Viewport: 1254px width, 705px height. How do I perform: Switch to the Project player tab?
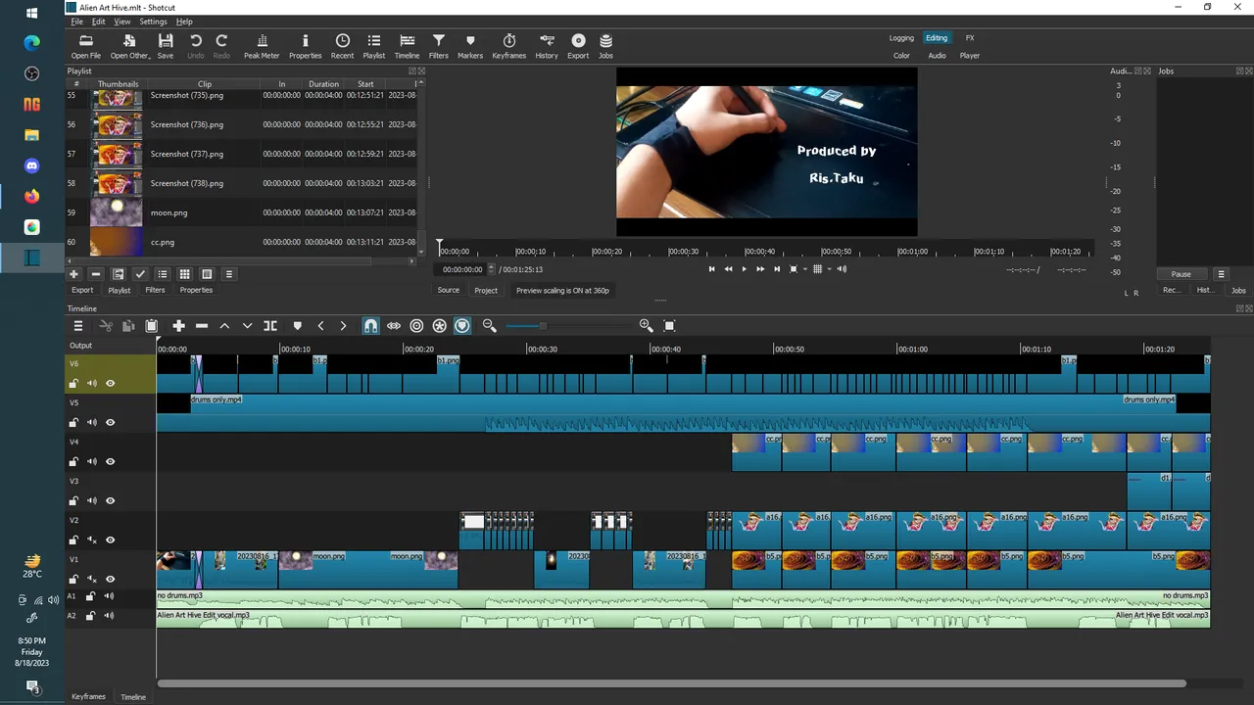coord(486,290)
